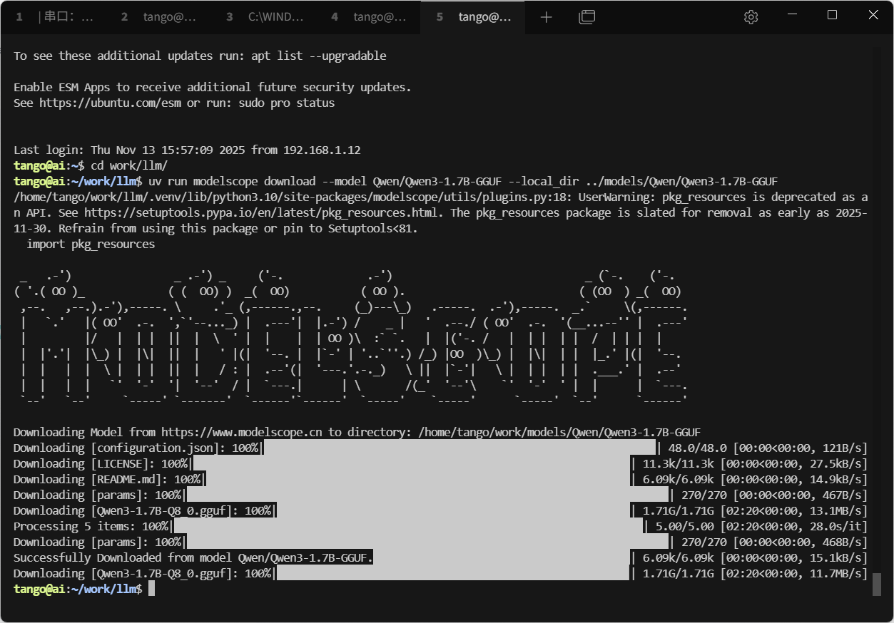Screen dimensions: 894x623
Task: Open a new tab with the plus icon
Action: (546, 17)
